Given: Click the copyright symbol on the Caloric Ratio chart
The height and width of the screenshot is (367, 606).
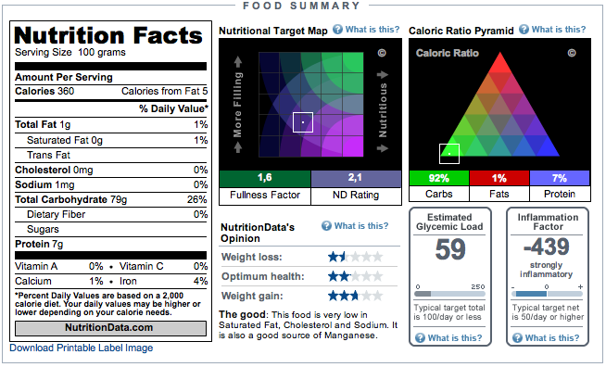Looking at the screenshot, I should 572,53.
